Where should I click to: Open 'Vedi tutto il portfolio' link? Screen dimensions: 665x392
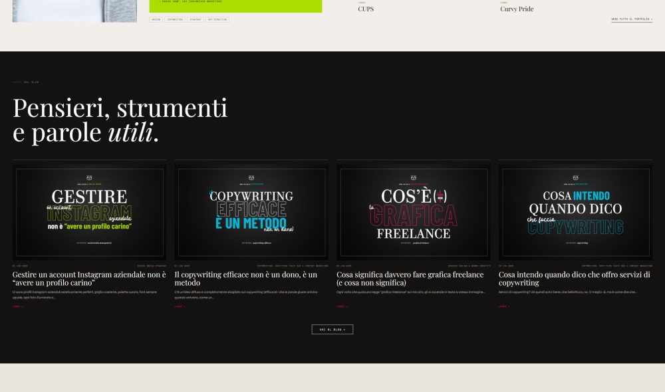pyautogui.click(x=632, y=19)
